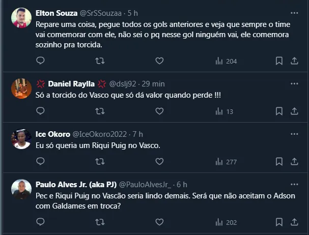The image size is (309, 235).
Task: Reply to Paulo Alves Jr.'s tweet
Action: pyautogui.click(x=41, y=222)
